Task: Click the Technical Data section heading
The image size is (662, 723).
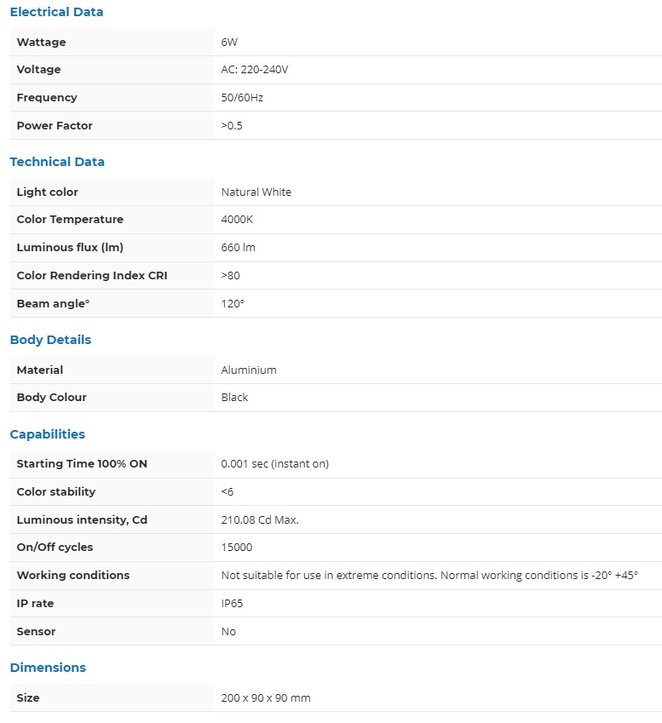Action: 57,162
